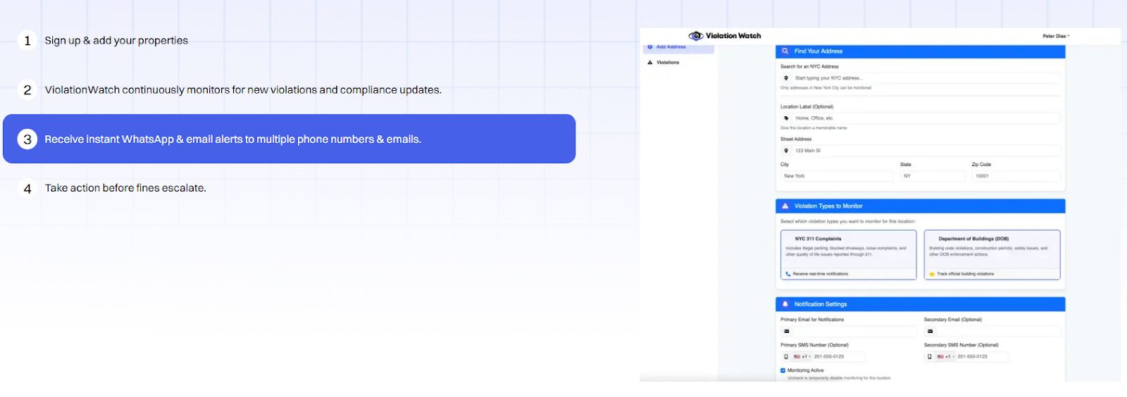Click the phone icon beside Receive real-time notifications
1127x397 pixels.
[x=788, y=274]
